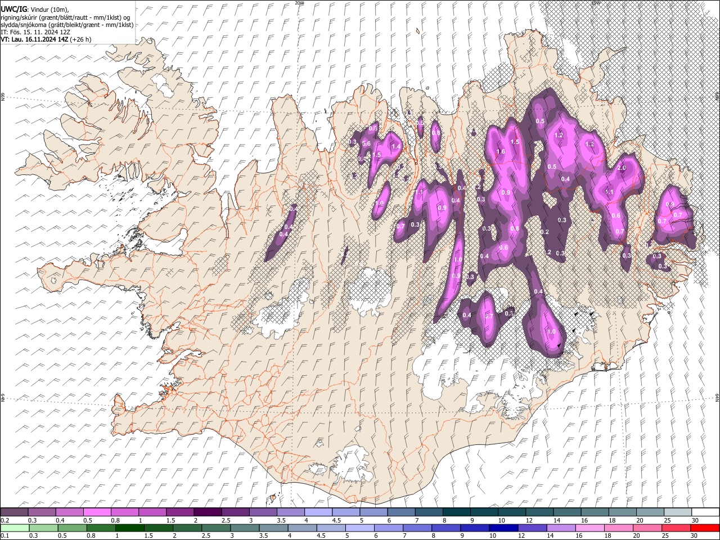Click the 20W longitude label at top
This screenshot has width=720, height=540.
(x=299, y=3)
